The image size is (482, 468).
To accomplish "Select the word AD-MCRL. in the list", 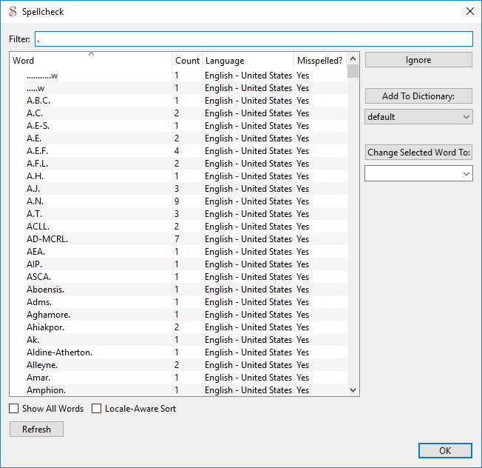I will [49, 239].
